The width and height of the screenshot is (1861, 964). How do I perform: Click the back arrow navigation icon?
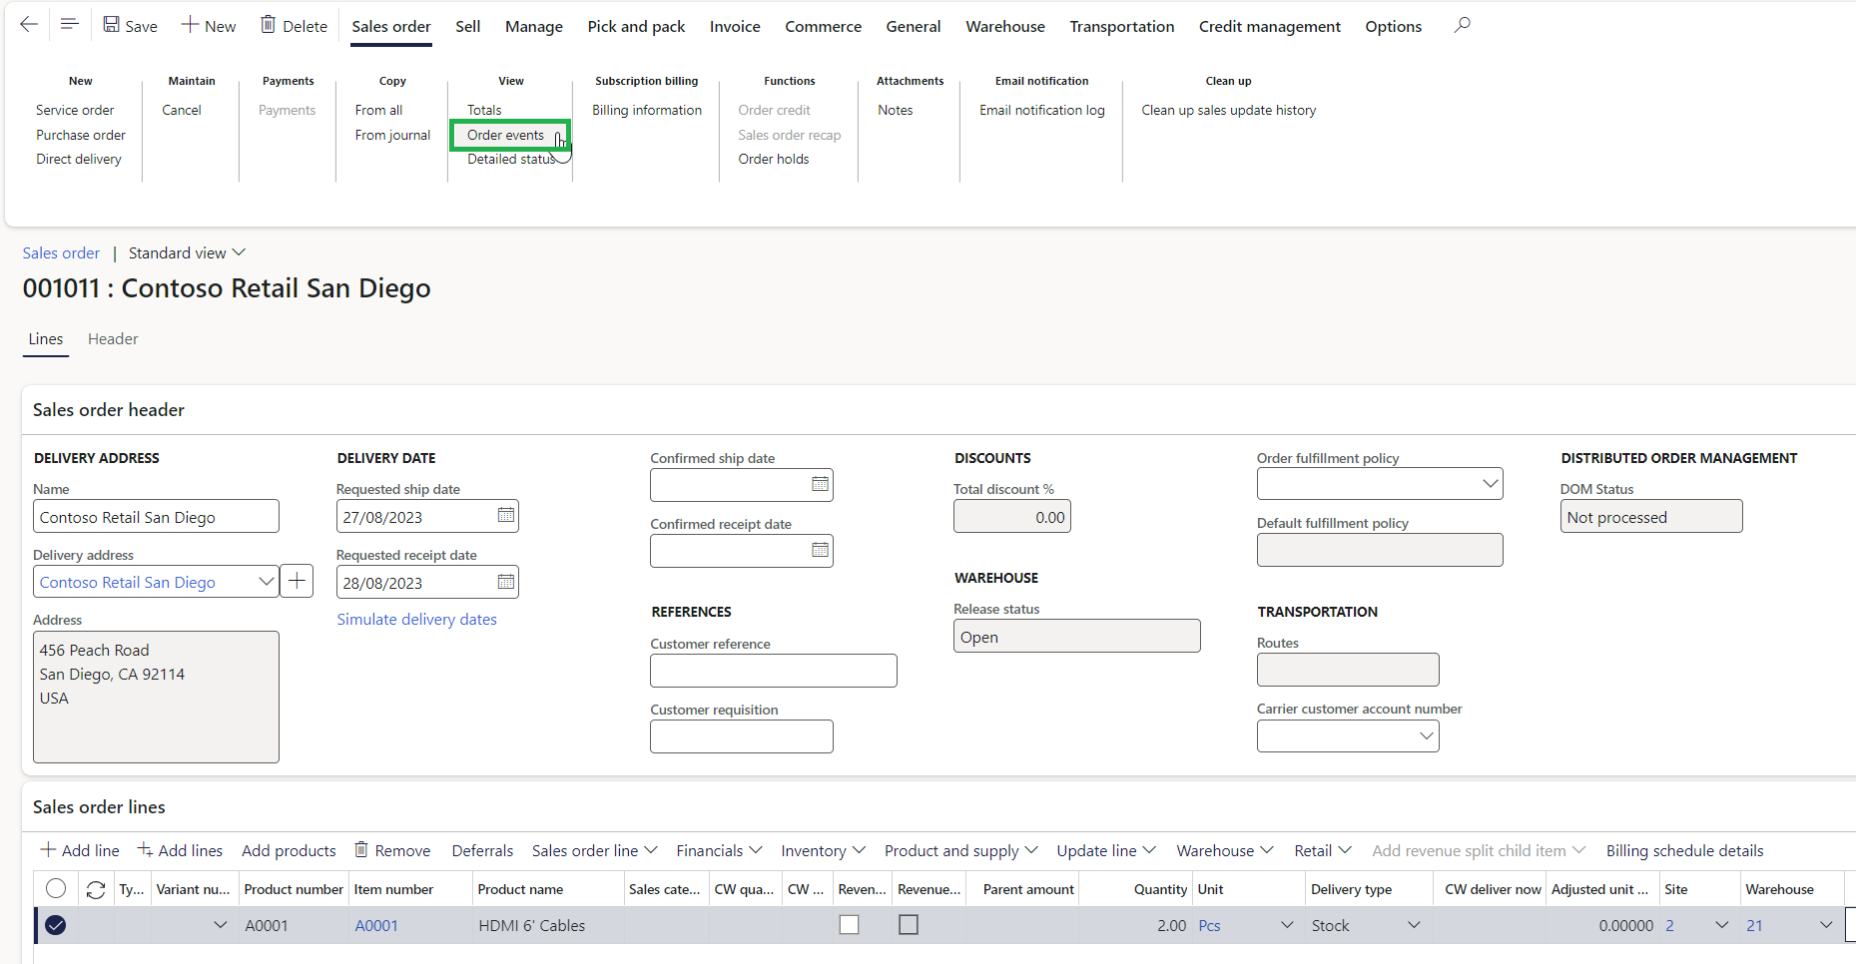pos(28,24)
